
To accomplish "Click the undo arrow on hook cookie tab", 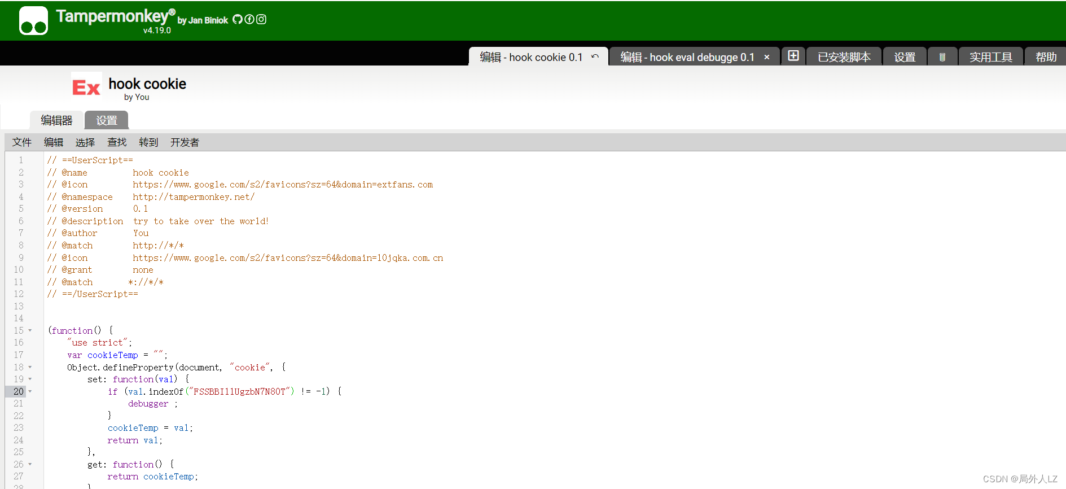I will point(595,57).
